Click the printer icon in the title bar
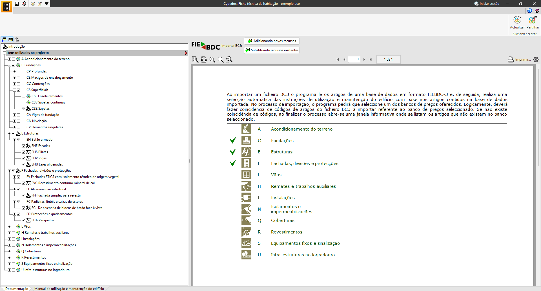Image resolution: width=541 pixels, height=291 pixels. [24, 4]
